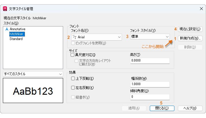Click the 幅係数 width factor field
This screenshot has height=118, width=206.
pyautogui.click(x=150, y=84)
